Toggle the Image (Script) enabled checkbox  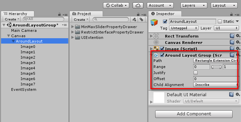coord(162,49)
